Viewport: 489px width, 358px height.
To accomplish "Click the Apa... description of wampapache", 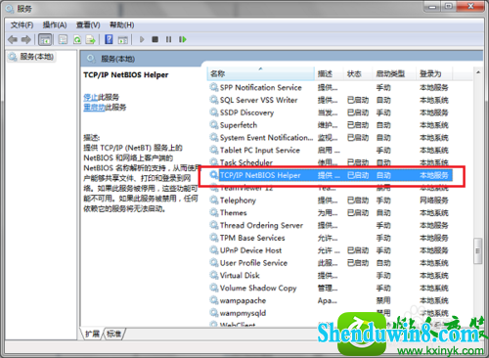I will pos(328,300).
